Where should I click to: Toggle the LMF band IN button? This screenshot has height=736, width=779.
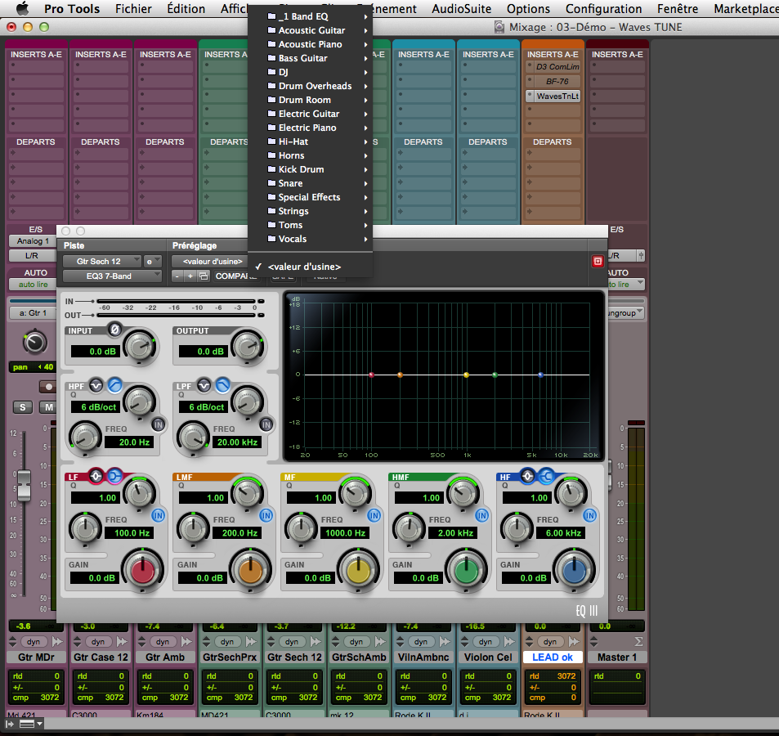pos(266,515)
